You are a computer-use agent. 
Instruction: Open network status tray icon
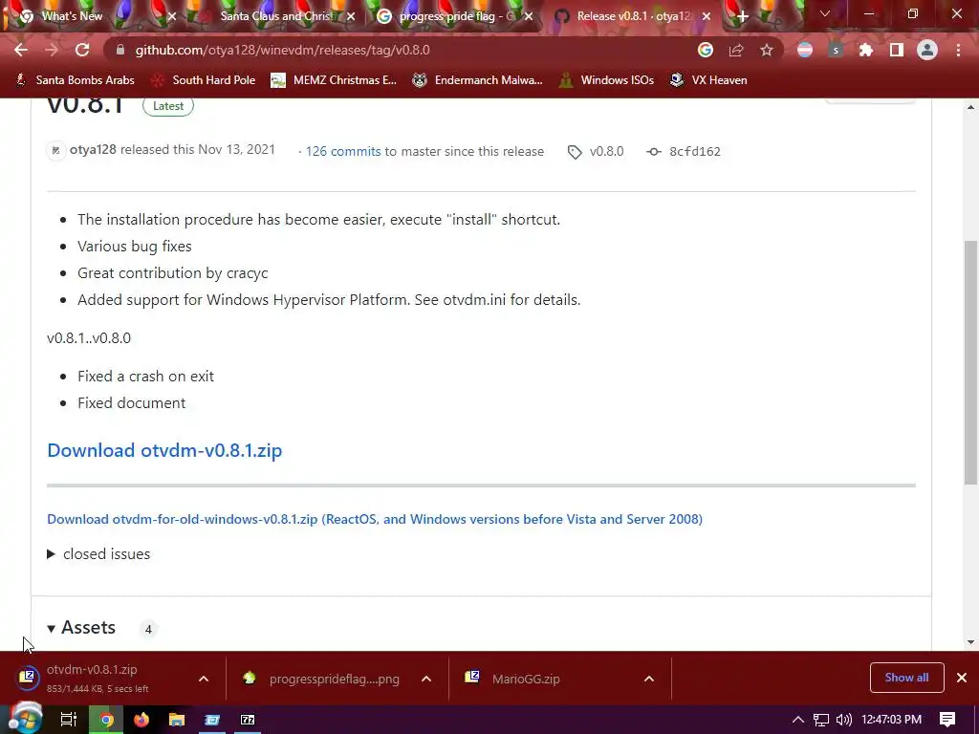821,720
